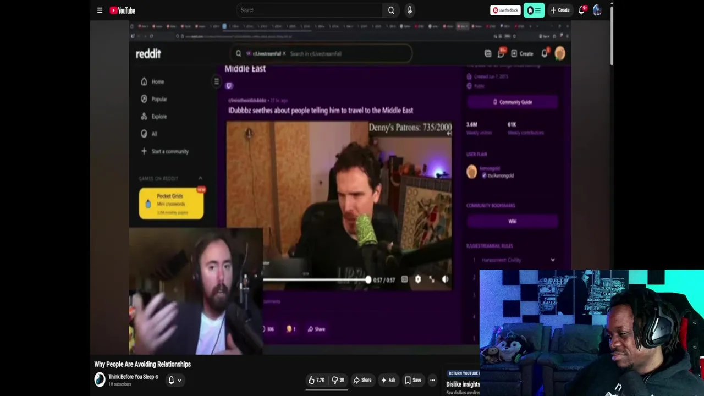The height and width of the screenshot is (396, 704).
Task: Click the iDubbbz seethes post title
Action: [x=321, y=111]
